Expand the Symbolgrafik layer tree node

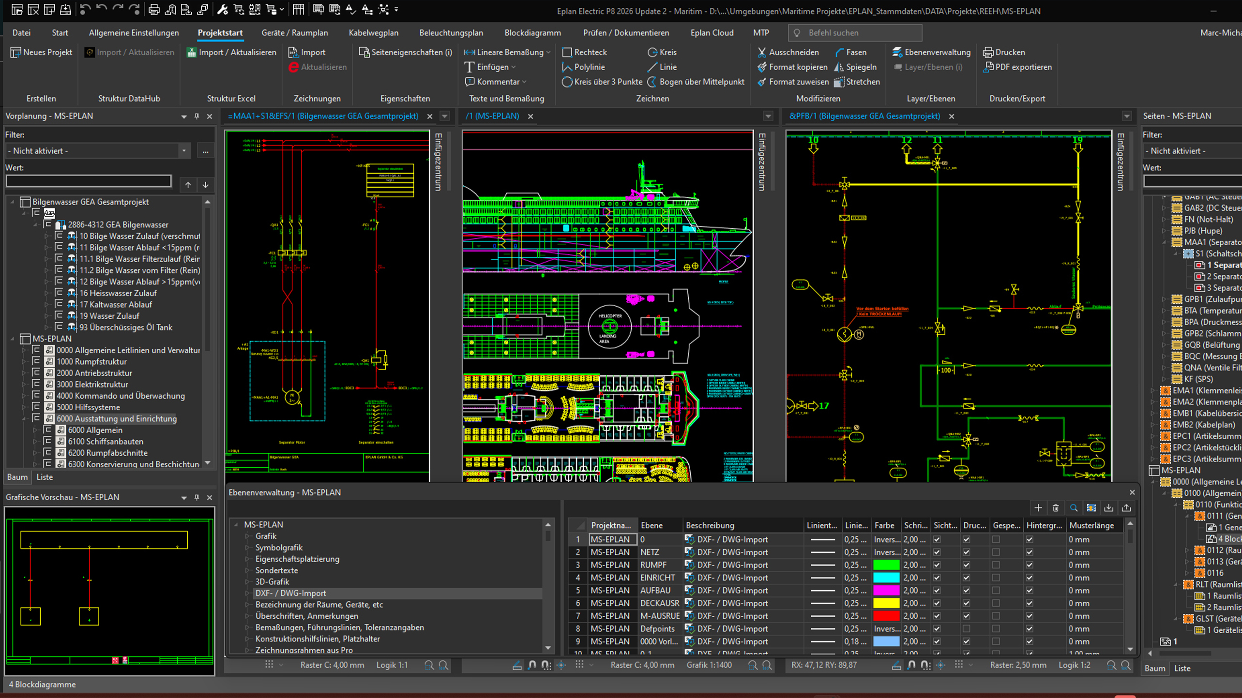click(x=247, y=548)
